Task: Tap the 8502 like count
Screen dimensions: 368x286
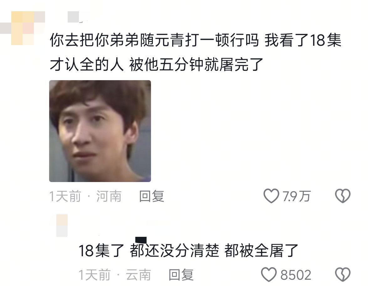Action: 296,275
